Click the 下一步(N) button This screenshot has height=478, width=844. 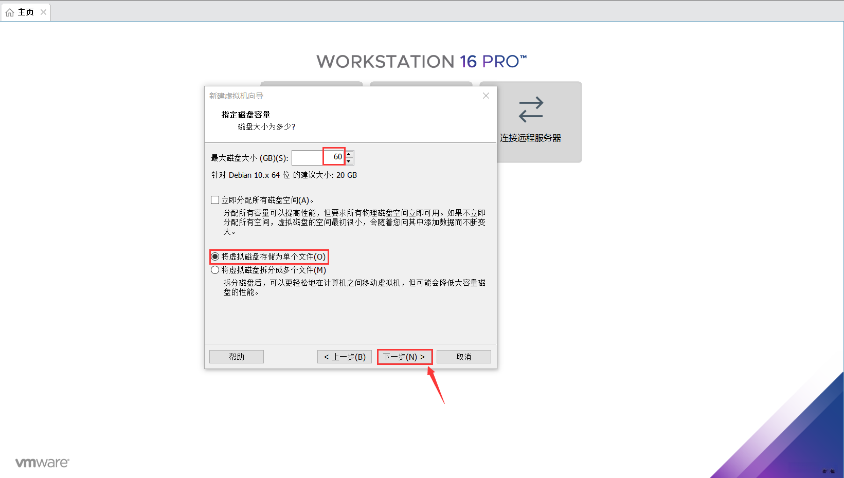[404, 356]
